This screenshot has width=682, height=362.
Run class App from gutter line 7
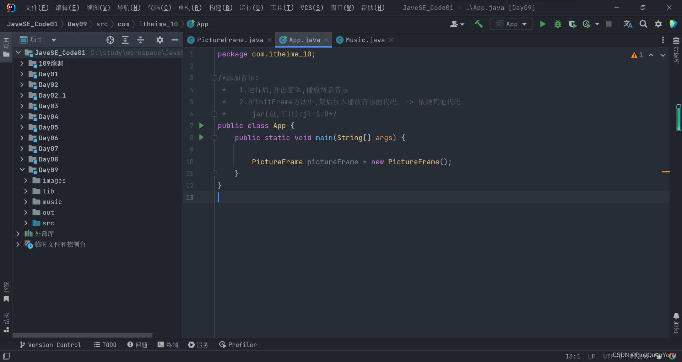tap(201, 125)
